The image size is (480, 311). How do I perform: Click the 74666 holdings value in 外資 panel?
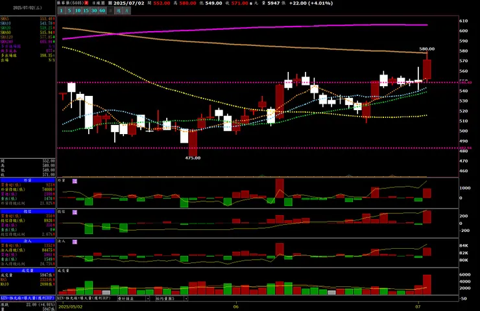click(49, 190)
